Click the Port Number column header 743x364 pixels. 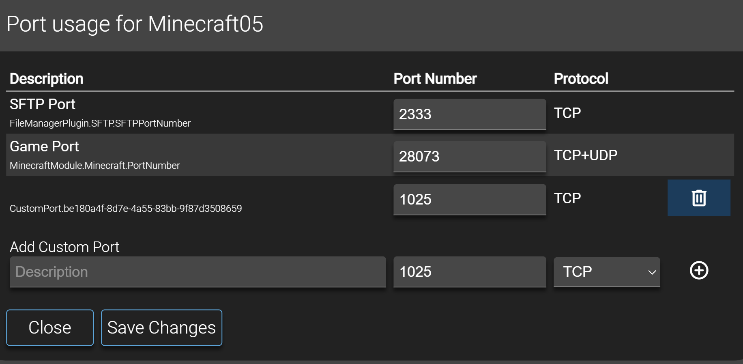click(x=435, y=79)
